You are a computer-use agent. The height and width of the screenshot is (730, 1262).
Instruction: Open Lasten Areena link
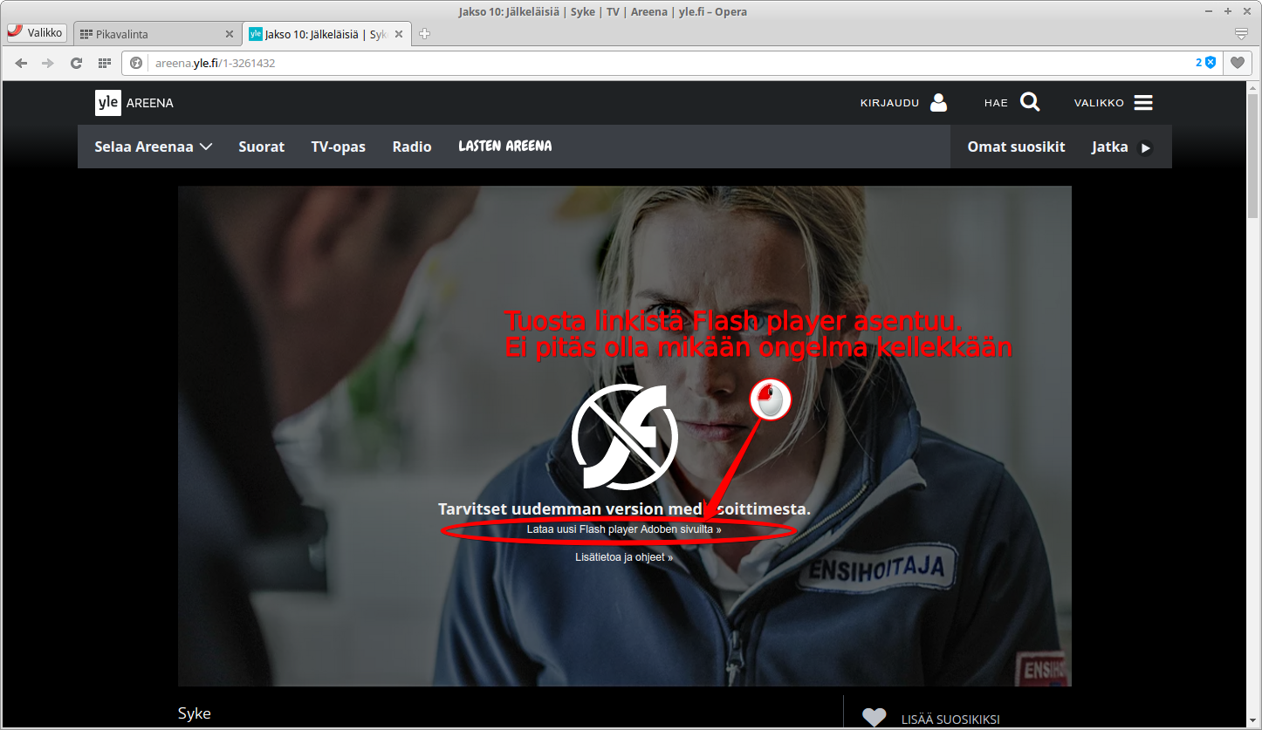pos(505,146)
